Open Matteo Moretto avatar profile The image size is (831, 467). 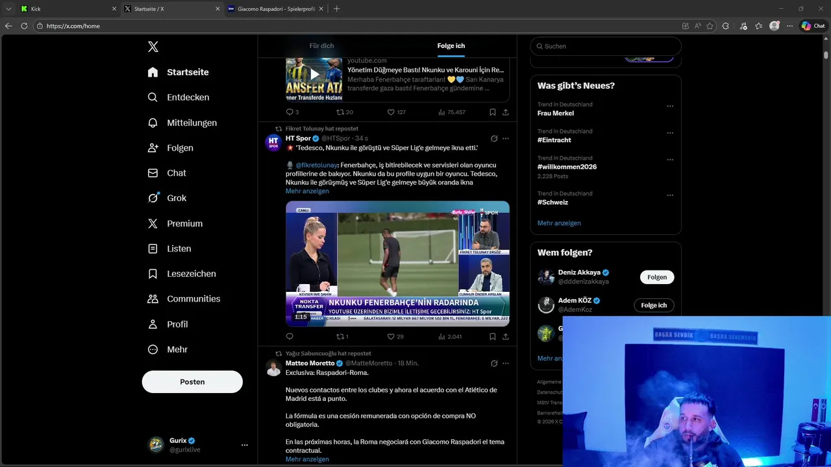[x=273, y=368]
